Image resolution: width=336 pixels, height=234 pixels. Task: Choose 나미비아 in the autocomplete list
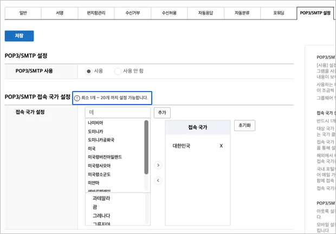pos(95,122)
